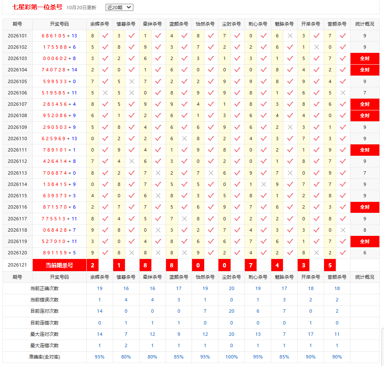Click the red 5 under 昔颜杀号 in row 2026121
384x366 pixels.
[330, 265]
